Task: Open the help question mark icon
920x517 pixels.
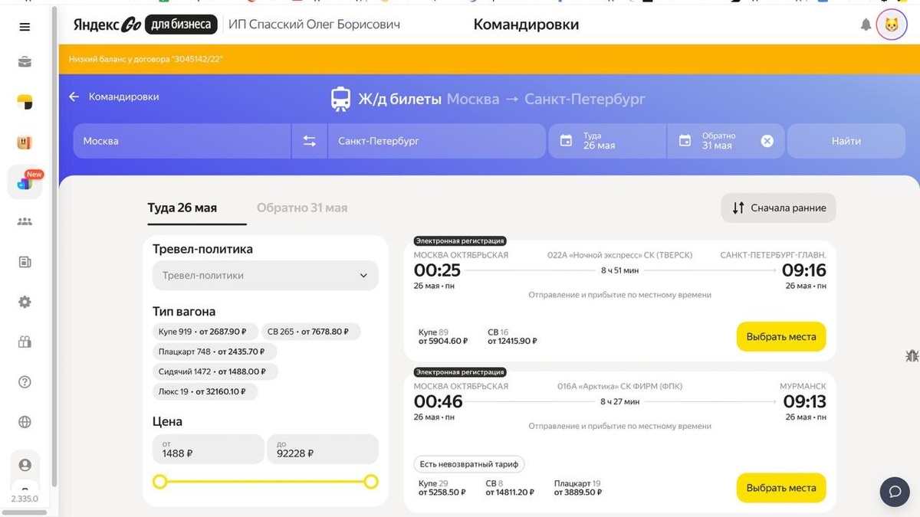Action: click(x=24, y=381)
